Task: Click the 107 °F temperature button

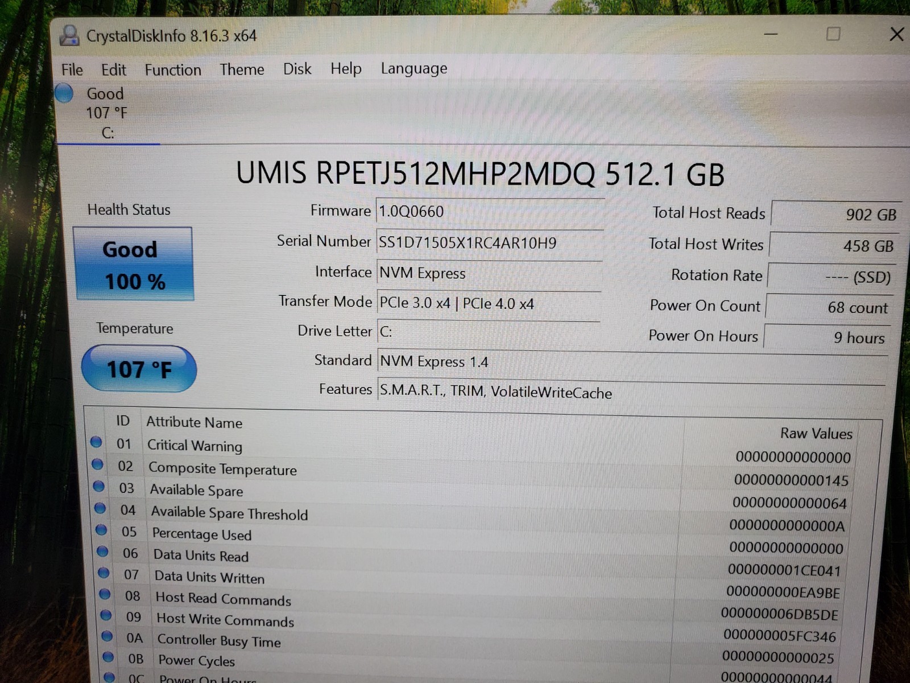Action: click(139, 369)
